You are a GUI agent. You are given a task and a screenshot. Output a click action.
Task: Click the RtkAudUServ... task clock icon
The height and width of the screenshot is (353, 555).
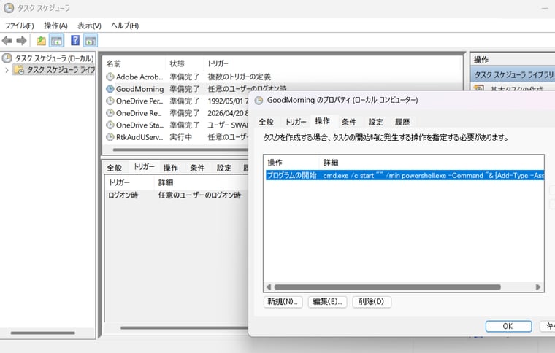(x=110, y=136)
